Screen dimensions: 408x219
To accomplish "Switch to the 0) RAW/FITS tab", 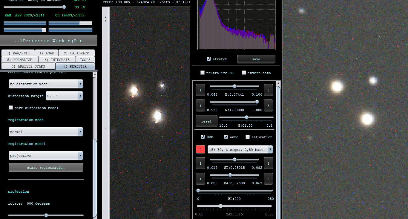I will coord(18,53).
